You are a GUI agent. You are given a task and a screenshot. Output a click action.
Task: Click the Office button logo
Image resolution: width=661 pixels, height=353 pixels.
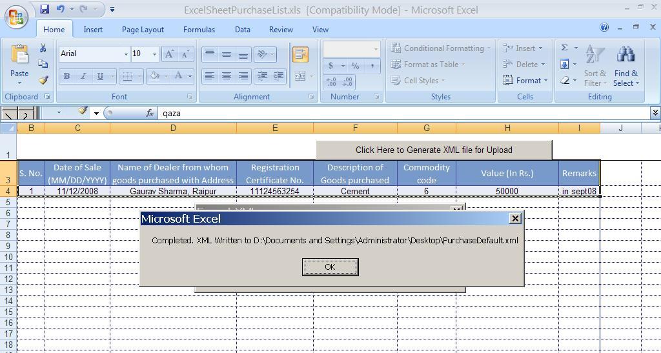click(x=17, y=17)
